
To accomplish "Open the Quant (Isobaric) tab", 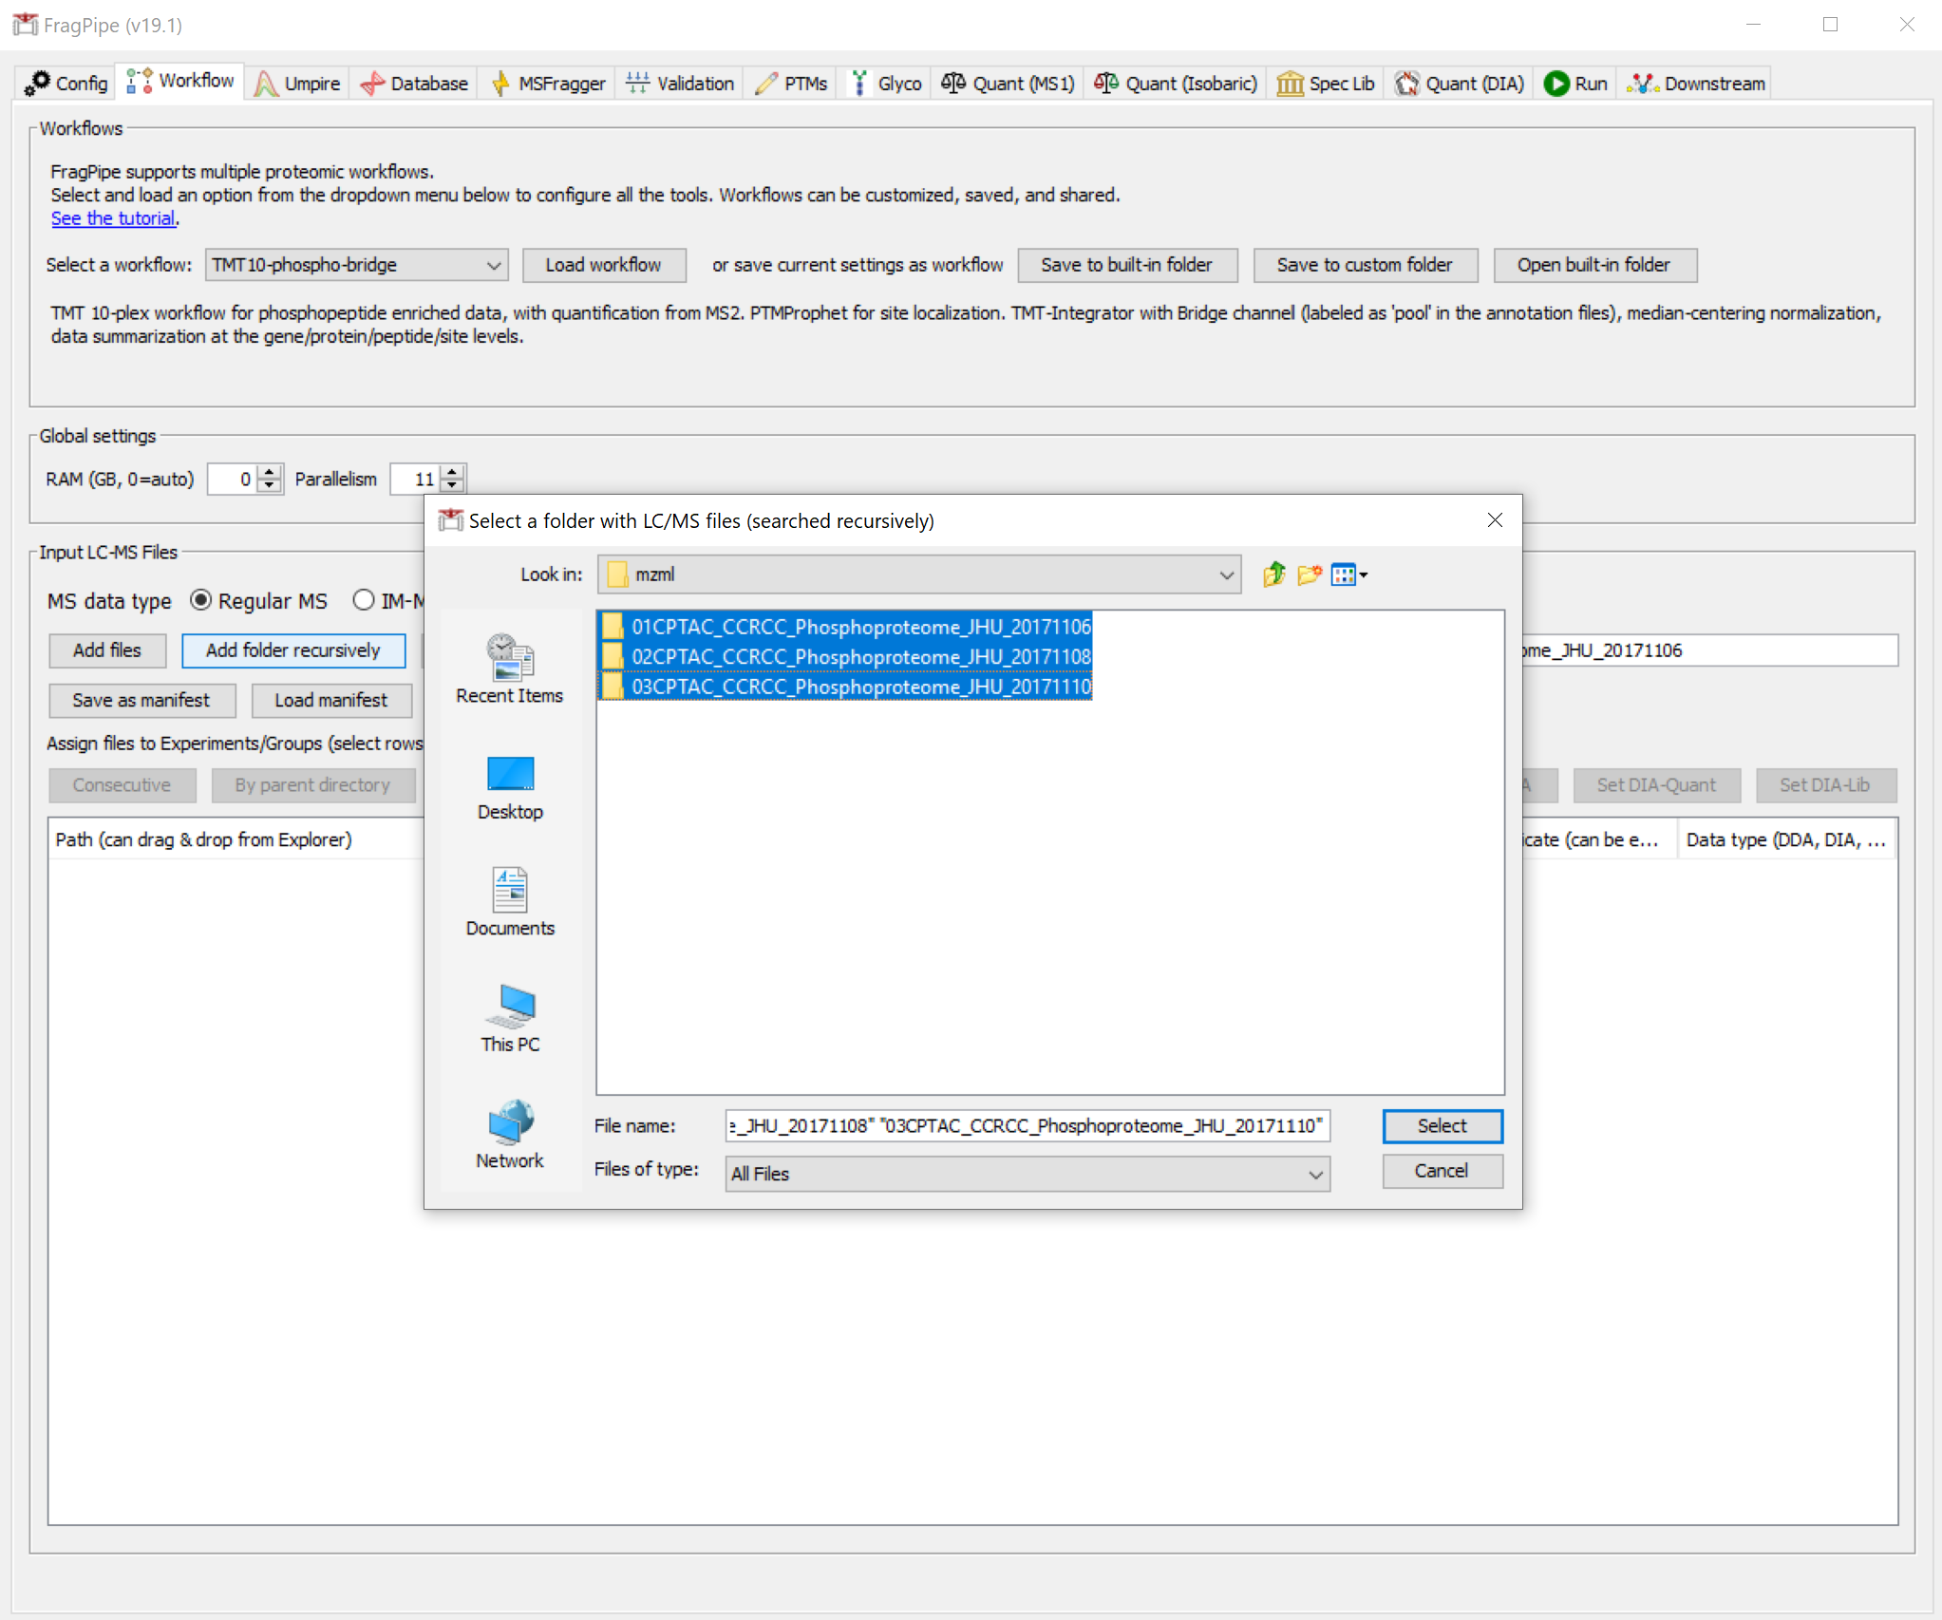I will click(1176, 84).
